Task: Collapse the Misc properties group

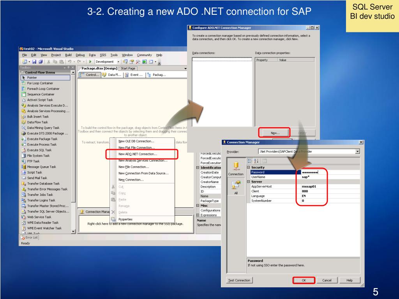Action: click(198, 206)
